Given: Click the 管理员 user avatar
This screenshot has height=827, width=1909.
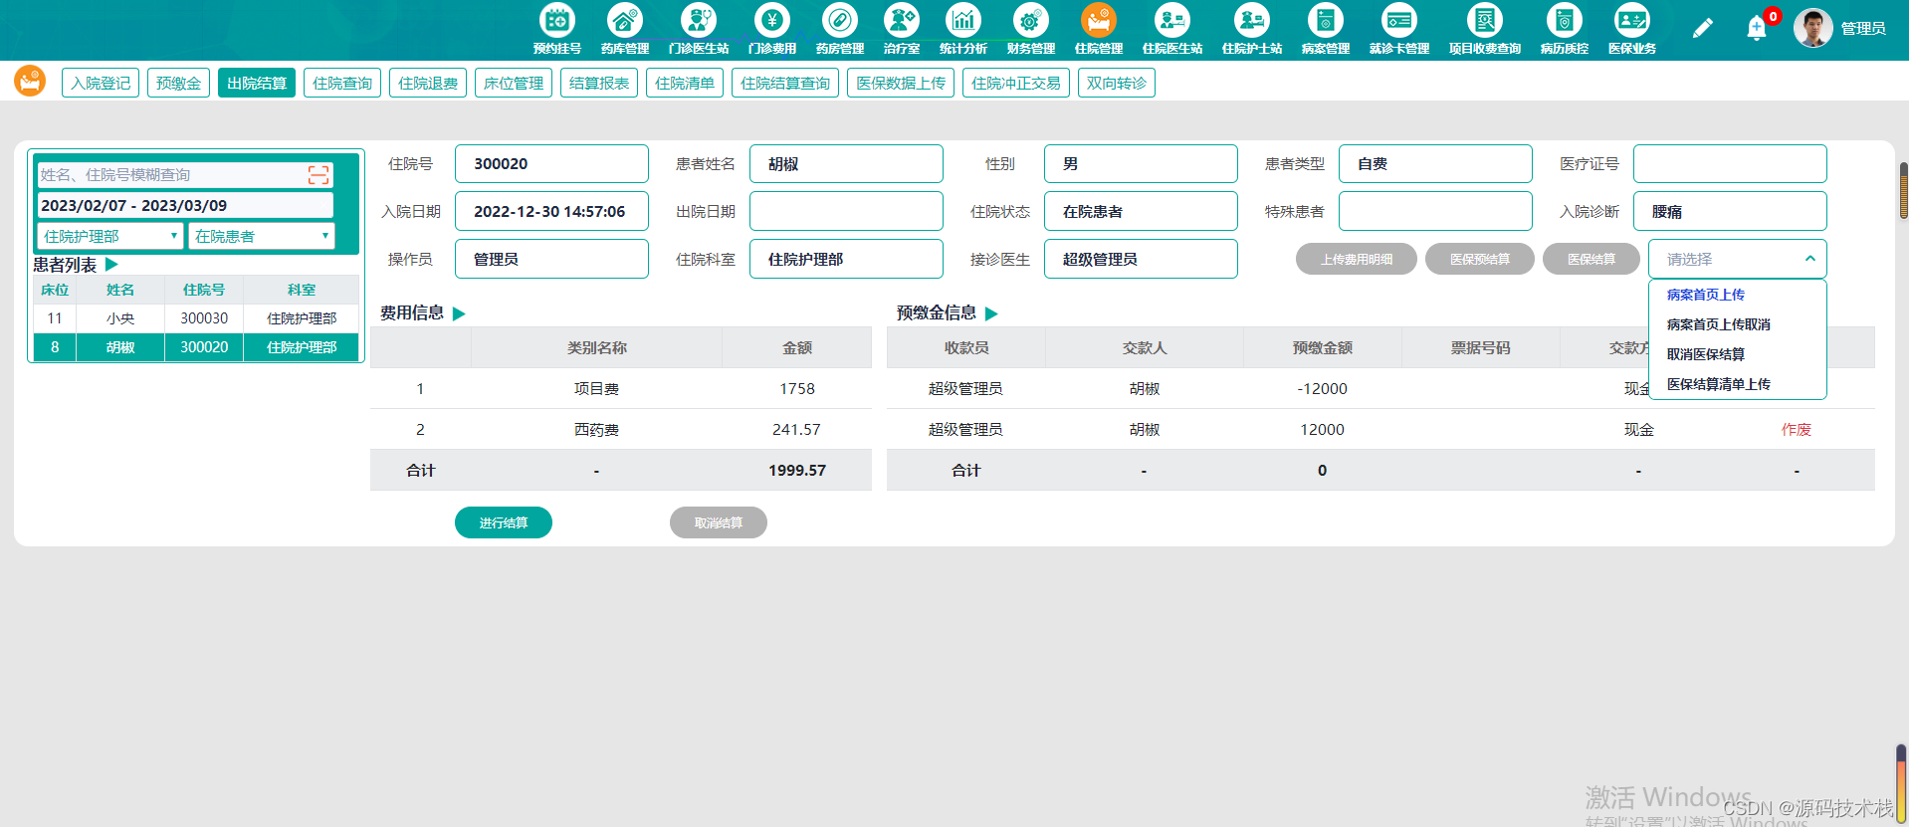Looking at the screenshot, I should pos(1812,28).
